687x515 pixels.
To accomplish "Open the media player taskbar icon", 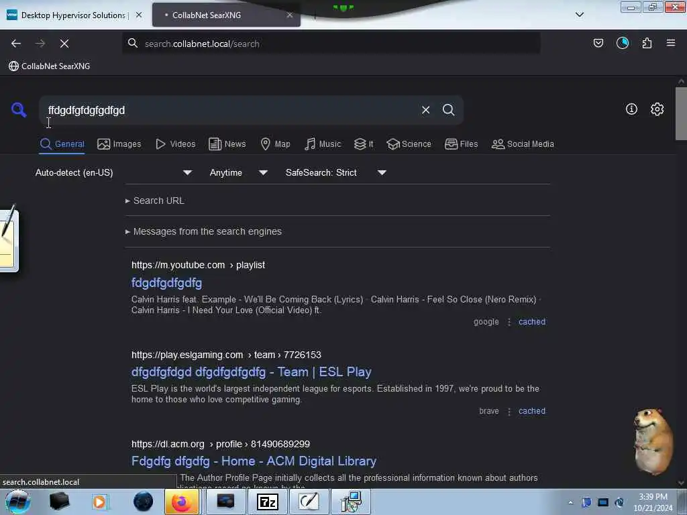I will [99, 502].
